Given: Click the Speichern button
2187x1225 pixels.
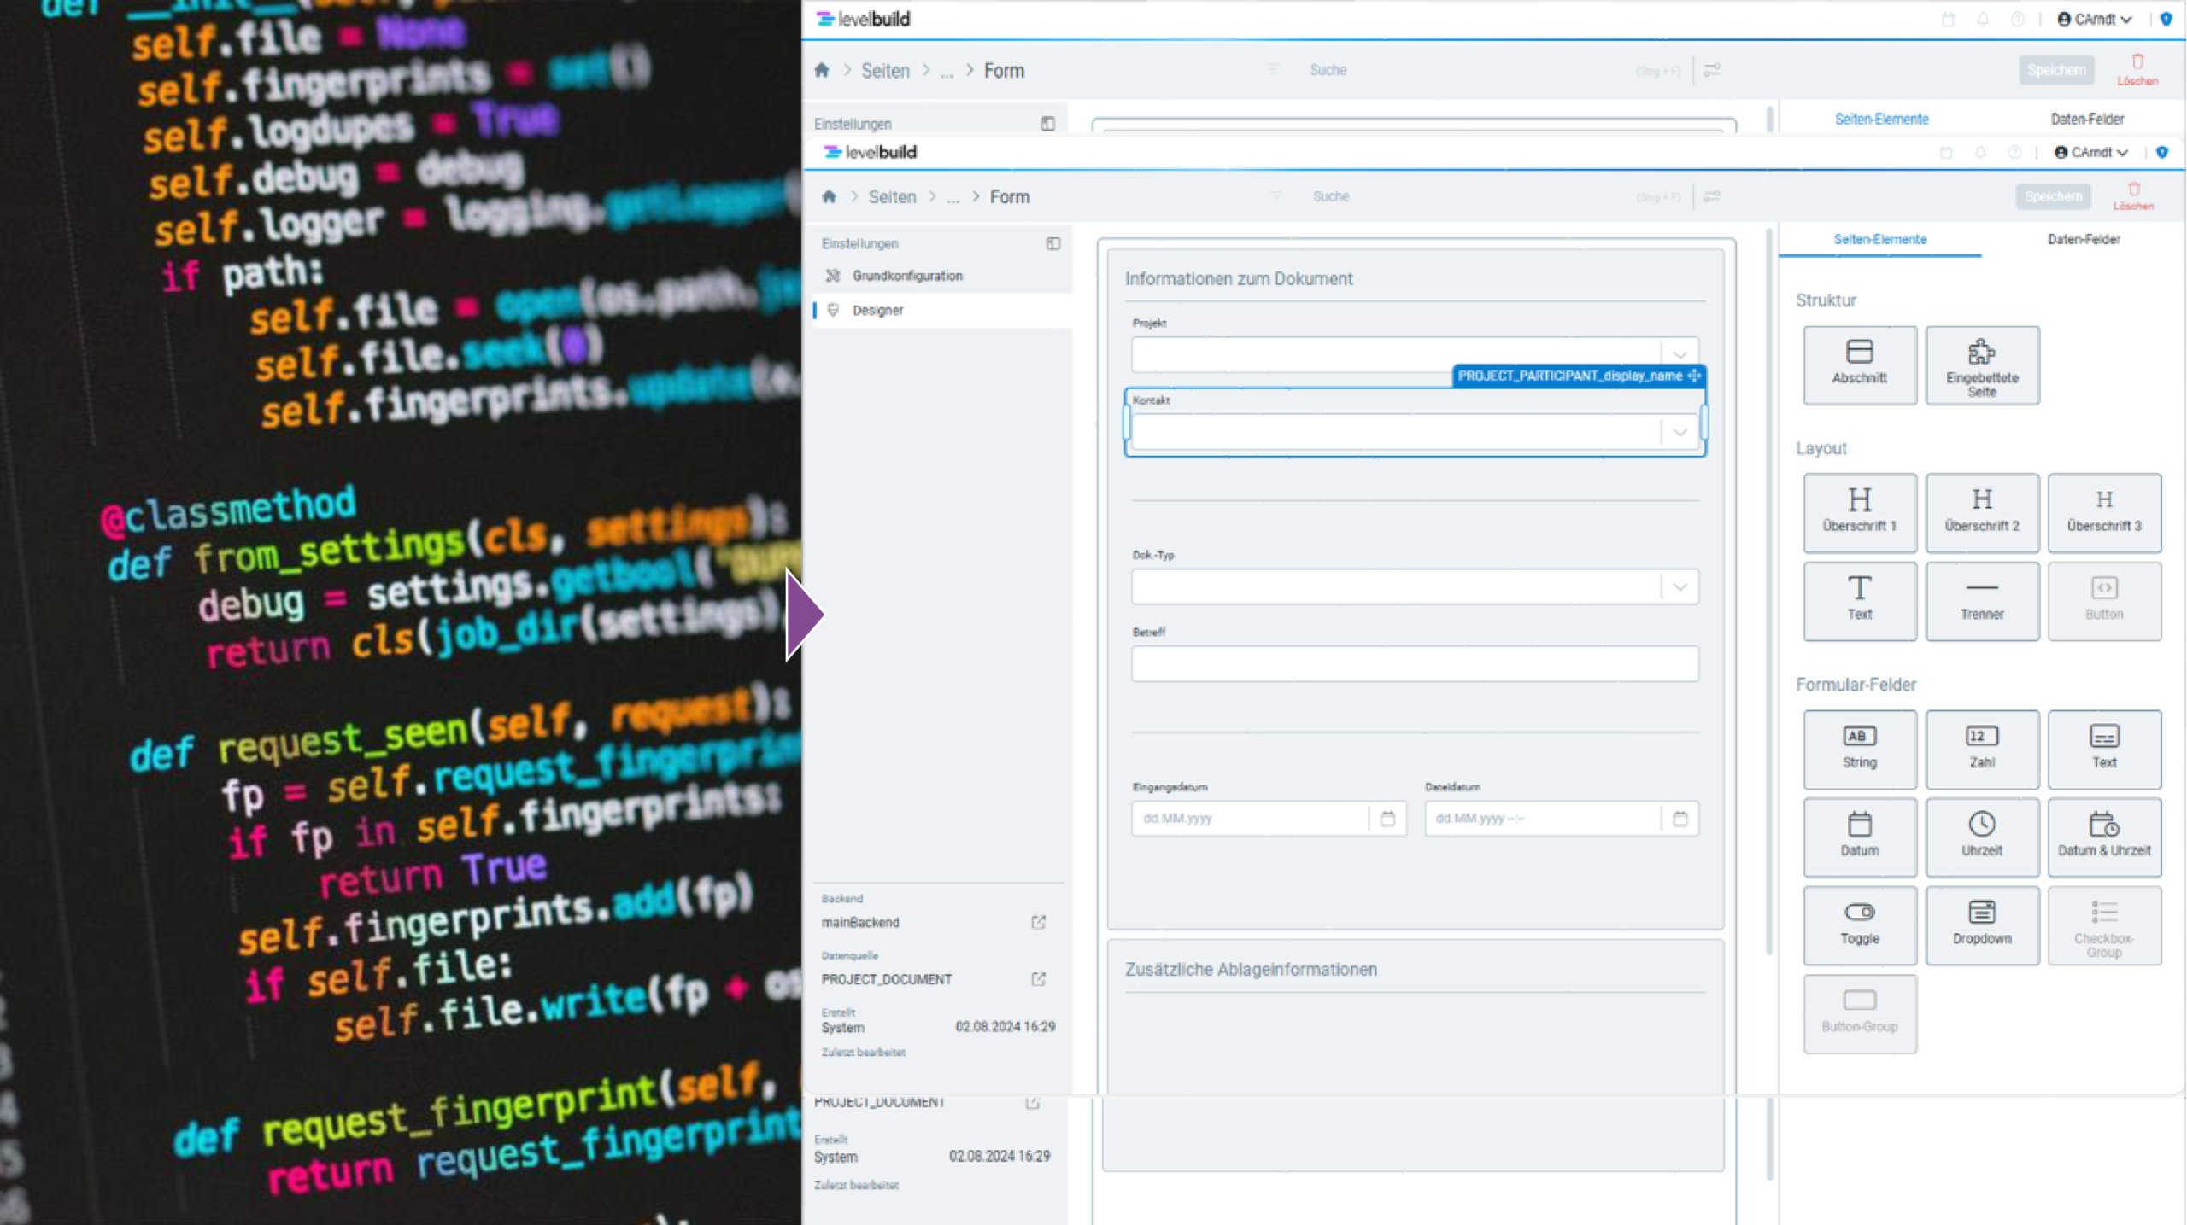Looking at the screenshot, I should [2052, 196].
